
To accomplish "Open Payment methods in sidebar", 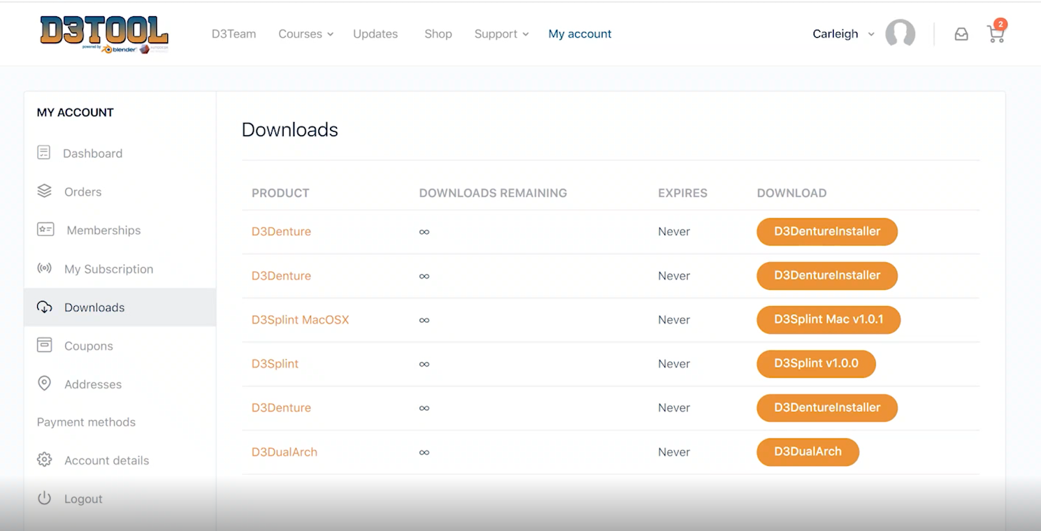I will point(87,422).
